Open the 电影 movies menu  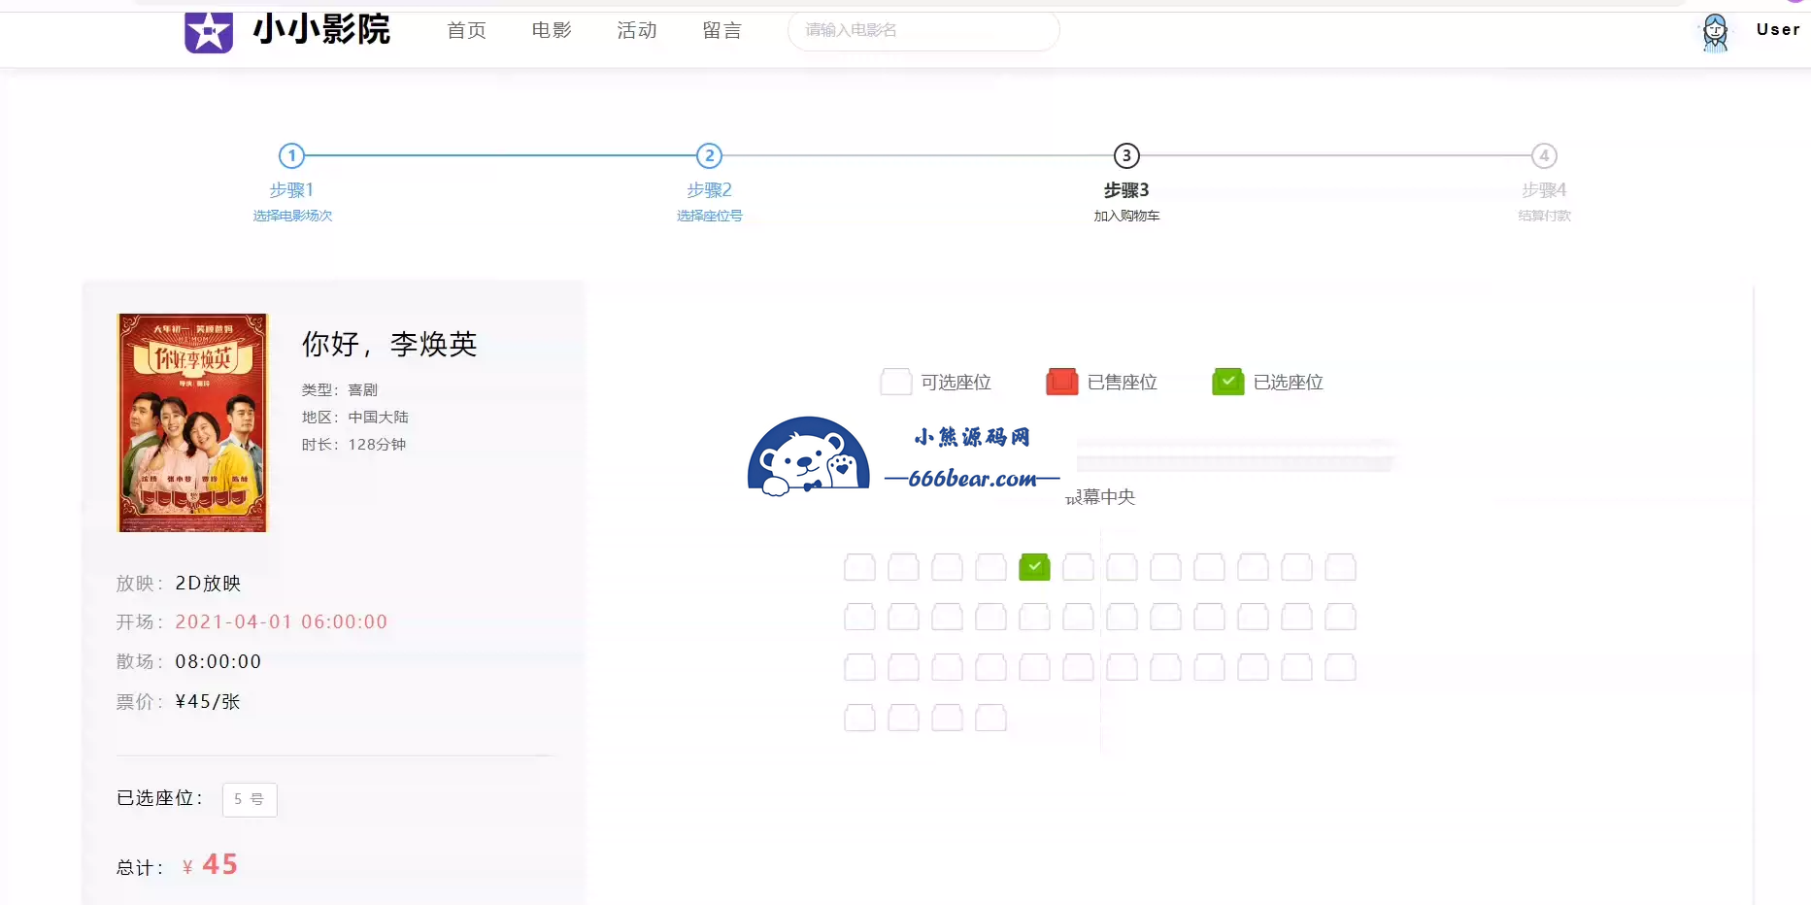click(x=552, y=30)
